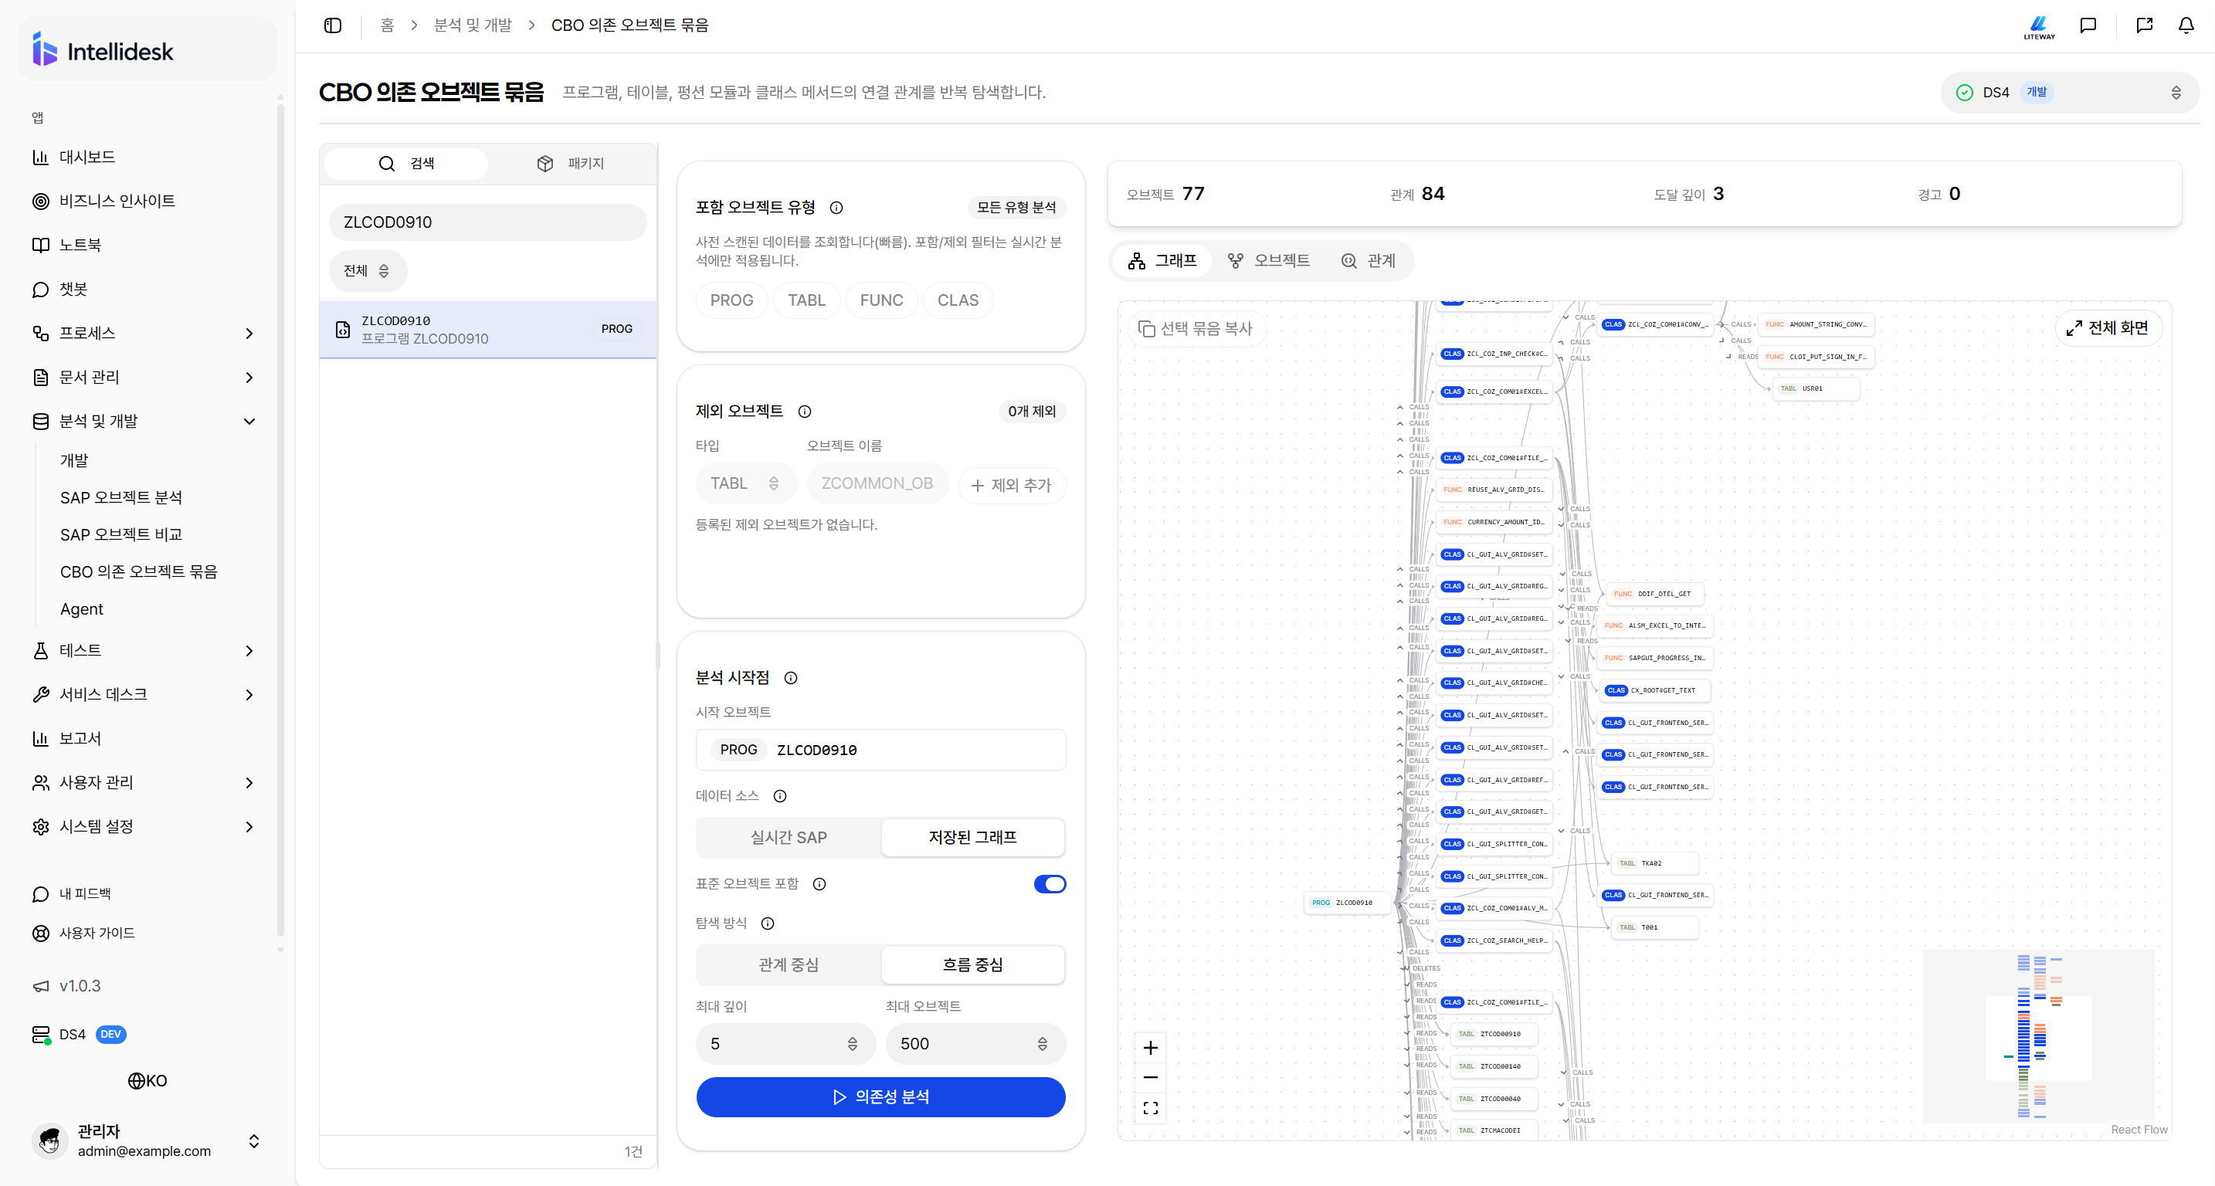Switch to the 검색 tab
The width and height of the screenshot is (2215, 1186).
coord(407,163)
